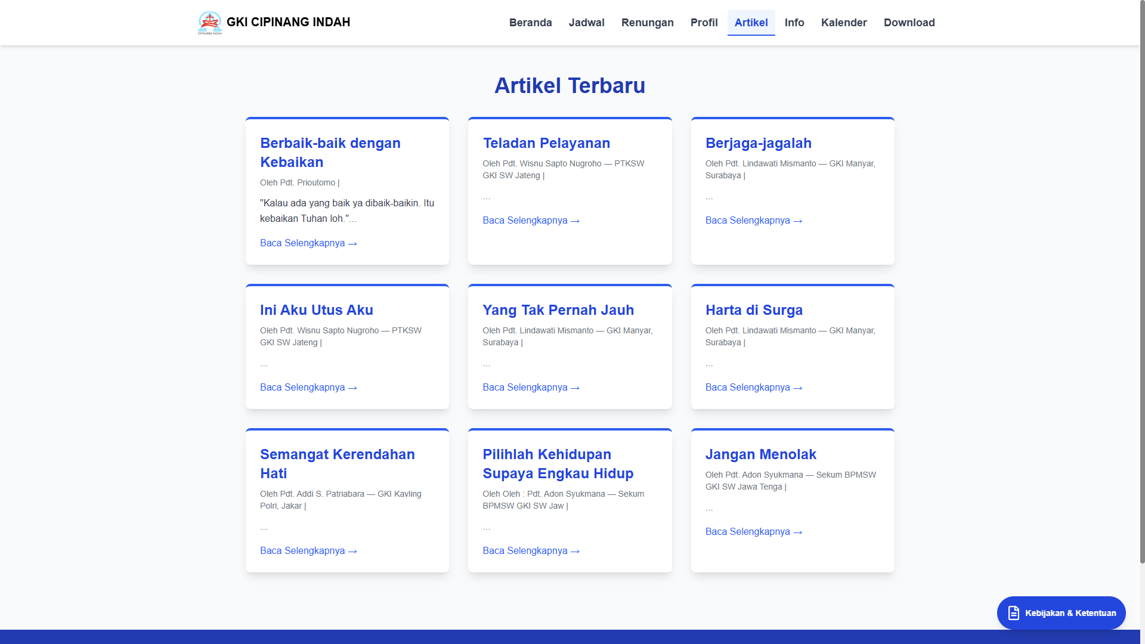Open the Info navigation link
The image size is (1145, 644).
pos(794,23)
